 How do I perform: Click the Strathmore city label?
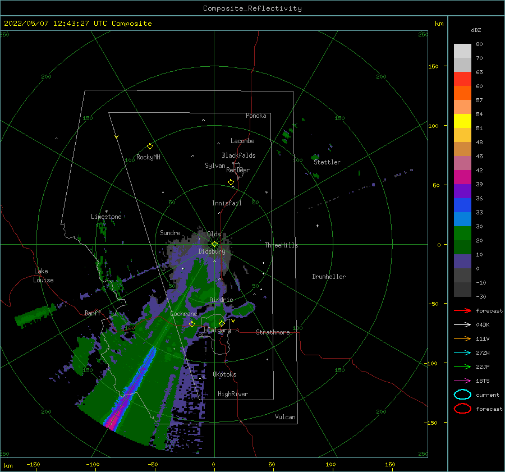[273, 332]
